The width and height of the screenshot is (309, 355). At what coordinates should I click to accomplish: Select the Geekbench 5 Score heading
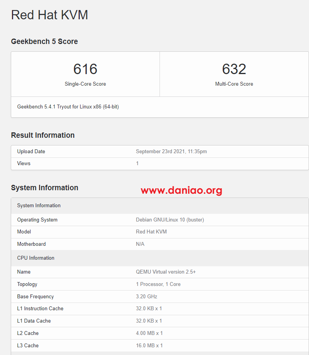click(44, 41)
